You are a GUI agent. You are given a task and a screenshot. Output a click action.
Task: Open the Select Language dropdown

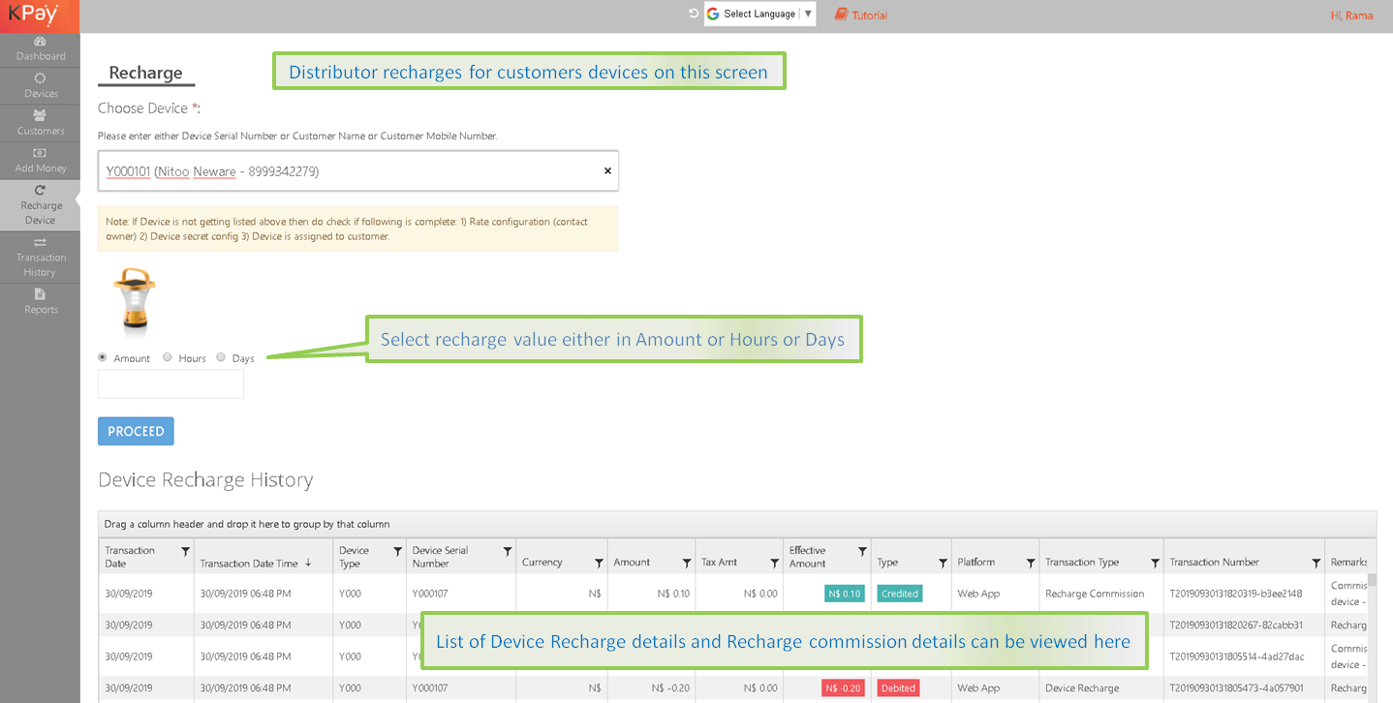tap(759, 14)
